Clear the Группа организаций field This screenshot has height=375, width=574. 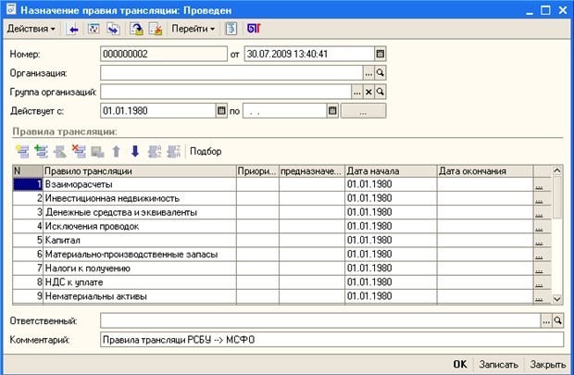click(x=368, y=92)
